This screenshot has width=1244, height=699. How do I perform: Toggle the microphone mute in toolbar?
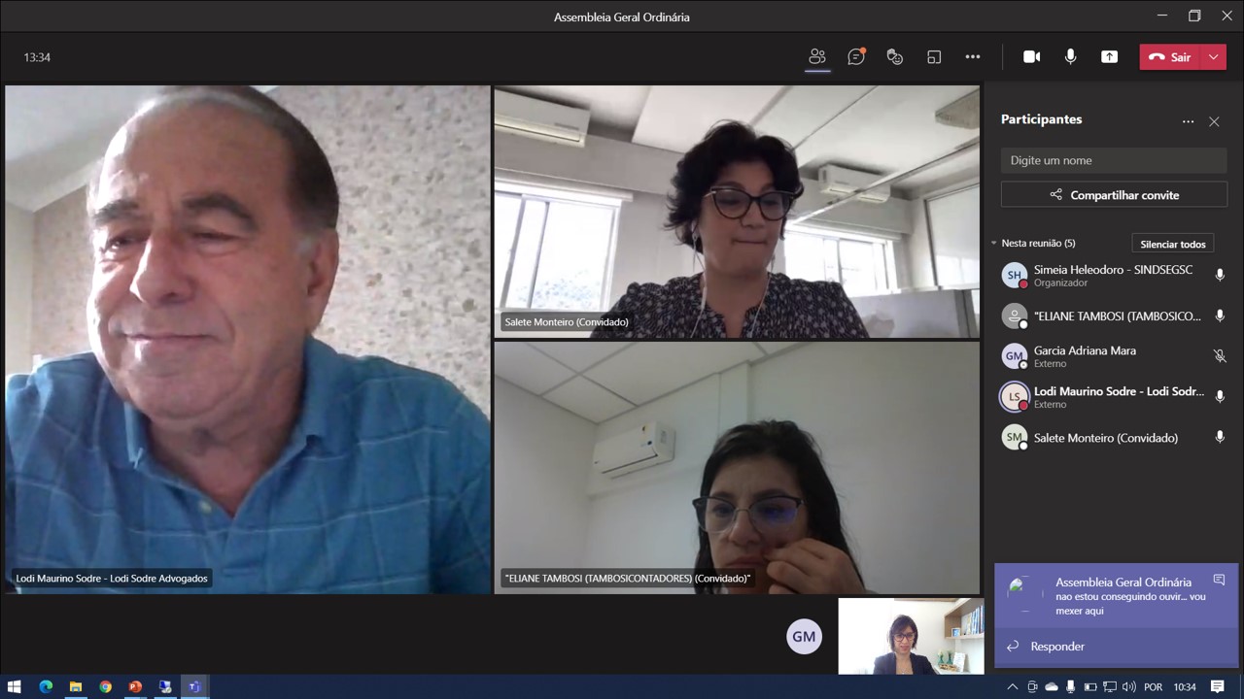tap(1070, 57)
